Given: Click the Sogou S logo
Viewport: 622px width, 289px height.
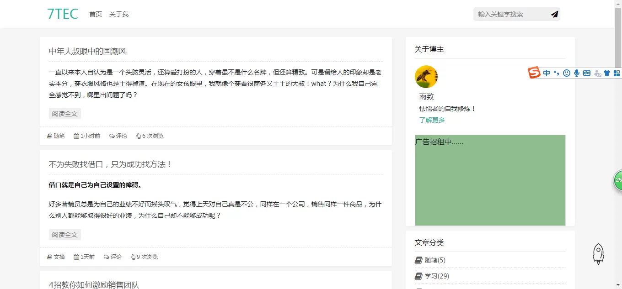Looking at the screenshot, I should (x=534, y=73).
